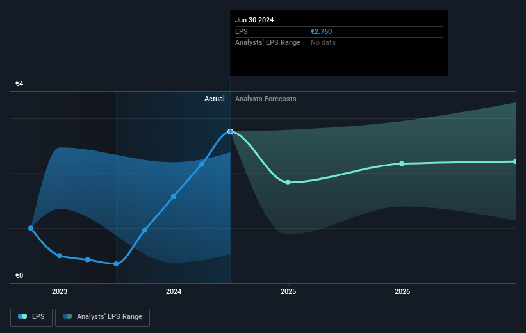Click the 'Actual' section label
The width and height of the screenshot is (526, 333).
pos(215,99)
